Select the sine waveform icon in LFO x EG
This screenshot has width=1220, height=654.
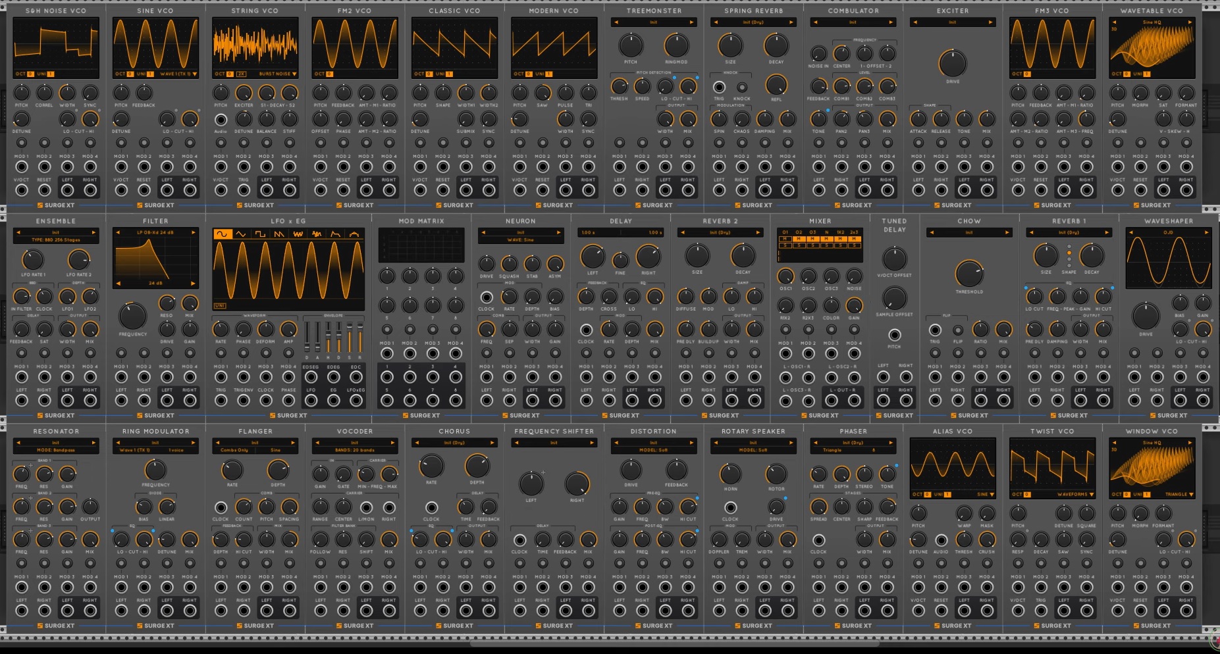[x=222, y=234]
